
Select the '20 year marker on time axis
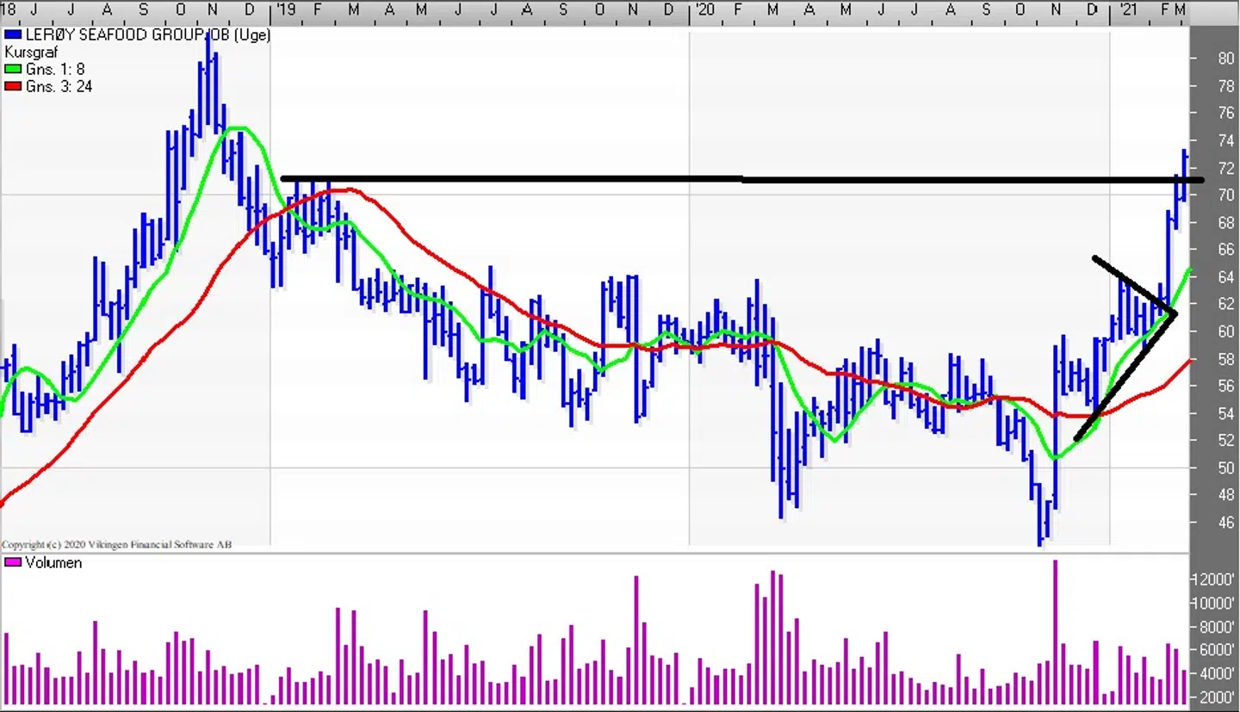point(704,9)
